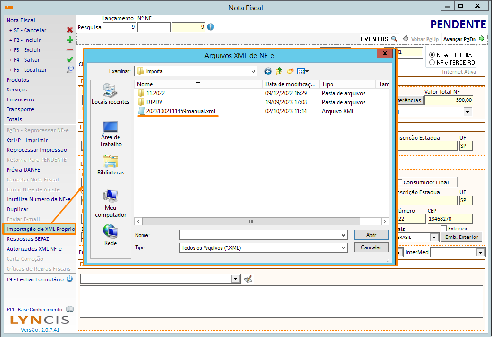Select the 20231002111459manual.xml file
Image resolution: width=492 pixels, height=337 pixels.
click(x=180, y=111)
